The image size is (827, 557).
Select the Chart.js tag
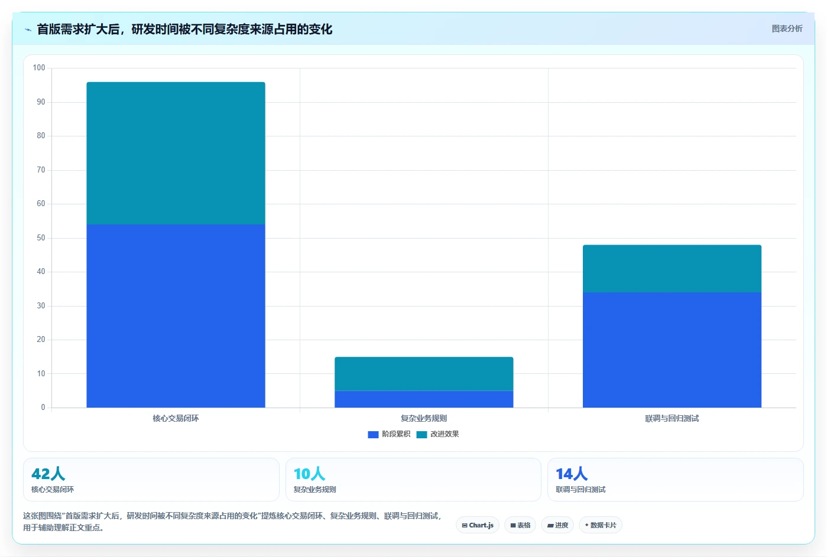478,525
